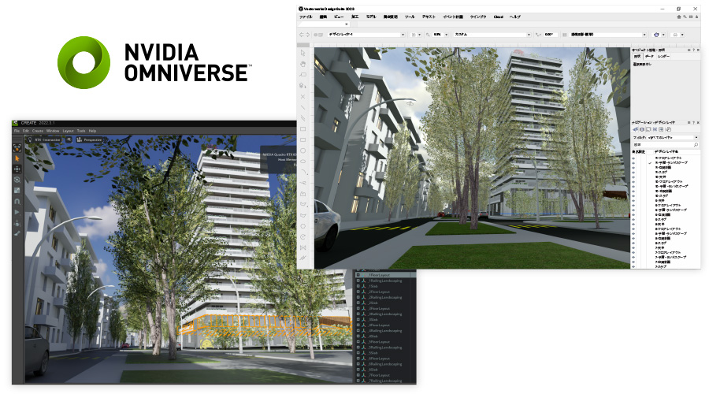Select the Selection arrow tool in Vectorworks palette

pyautogui.click(x=303, y=53)
